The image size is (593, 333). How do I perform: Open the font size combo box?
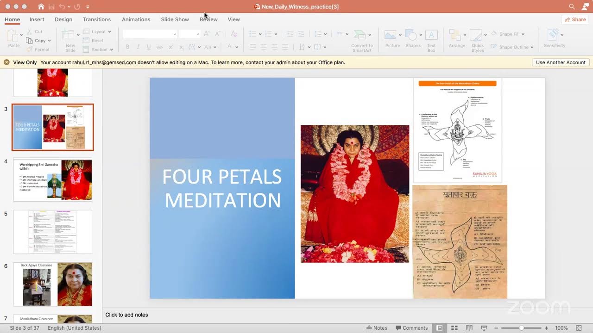coord(189,34)
